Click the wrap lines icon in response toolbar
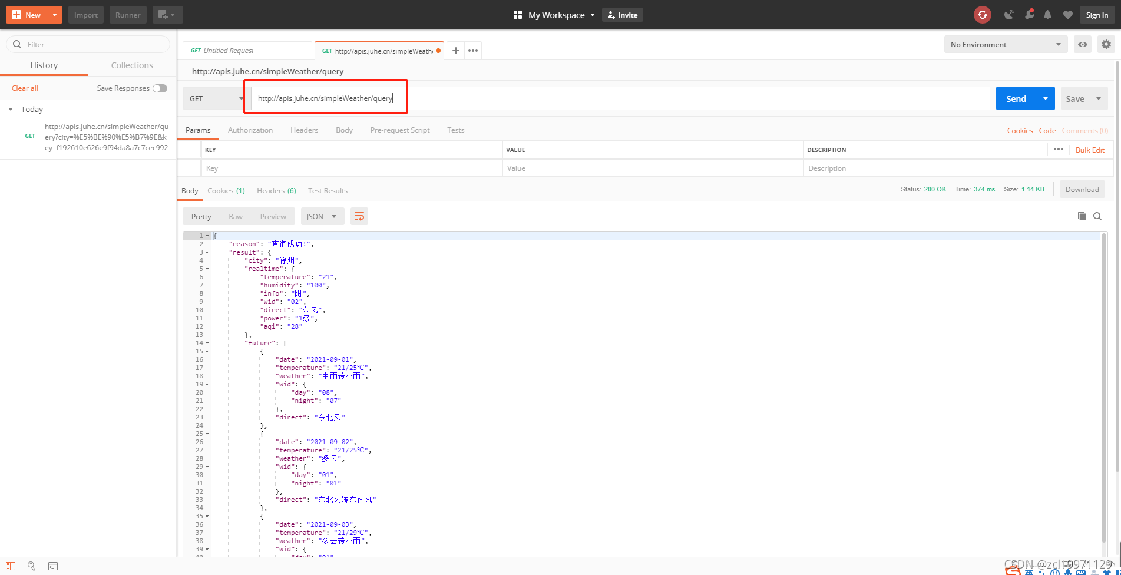The height and width of the screenshot is (575, 1121). click(x=359, y=216)
